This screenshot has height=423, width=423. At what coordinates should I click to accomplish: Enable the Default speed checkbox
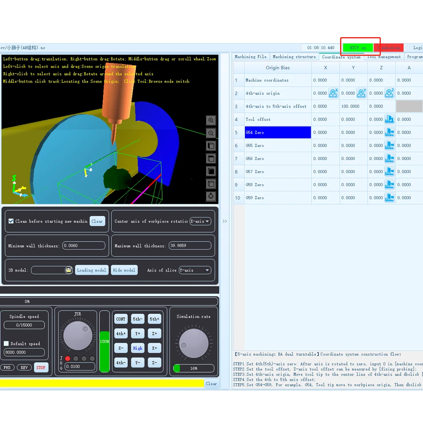[x=6, y=343]
